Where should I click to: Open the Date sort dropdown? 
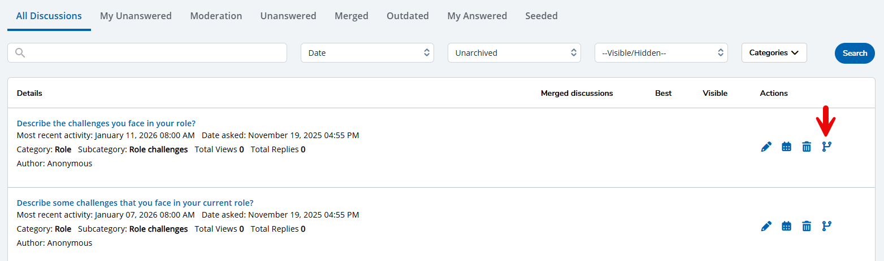[x=367, y=53]
